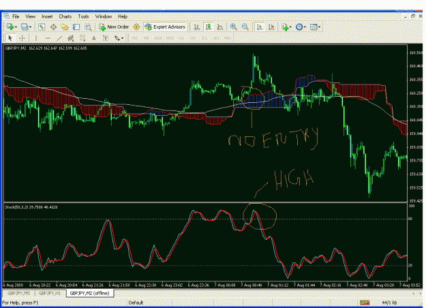Zoom out of the chart

(245, 27)
